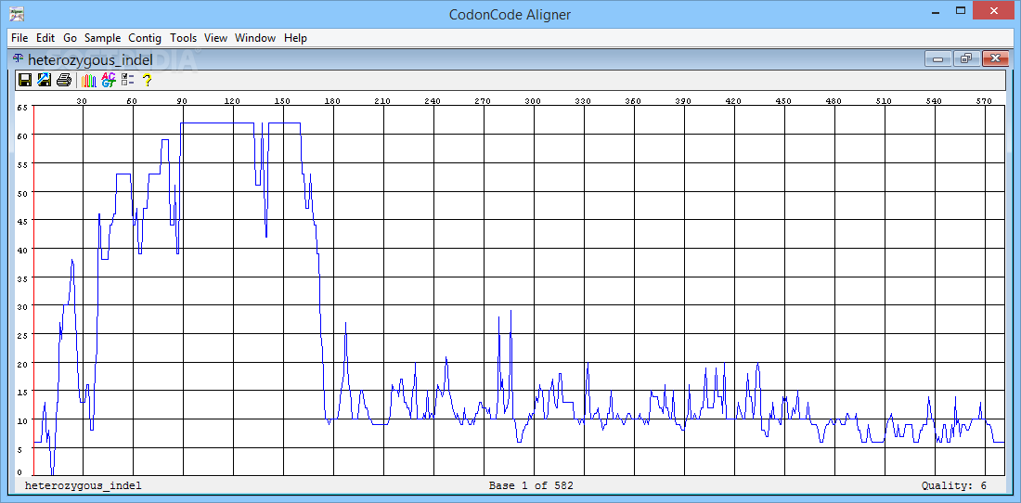Close the heterozygous_indel inner window
Image resolution: width=1021 pixels, height=503 pixels.
coord(995,59)
